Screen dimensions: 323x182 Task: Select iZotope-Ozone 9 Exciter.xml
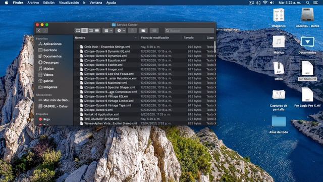tap(103, 65)
